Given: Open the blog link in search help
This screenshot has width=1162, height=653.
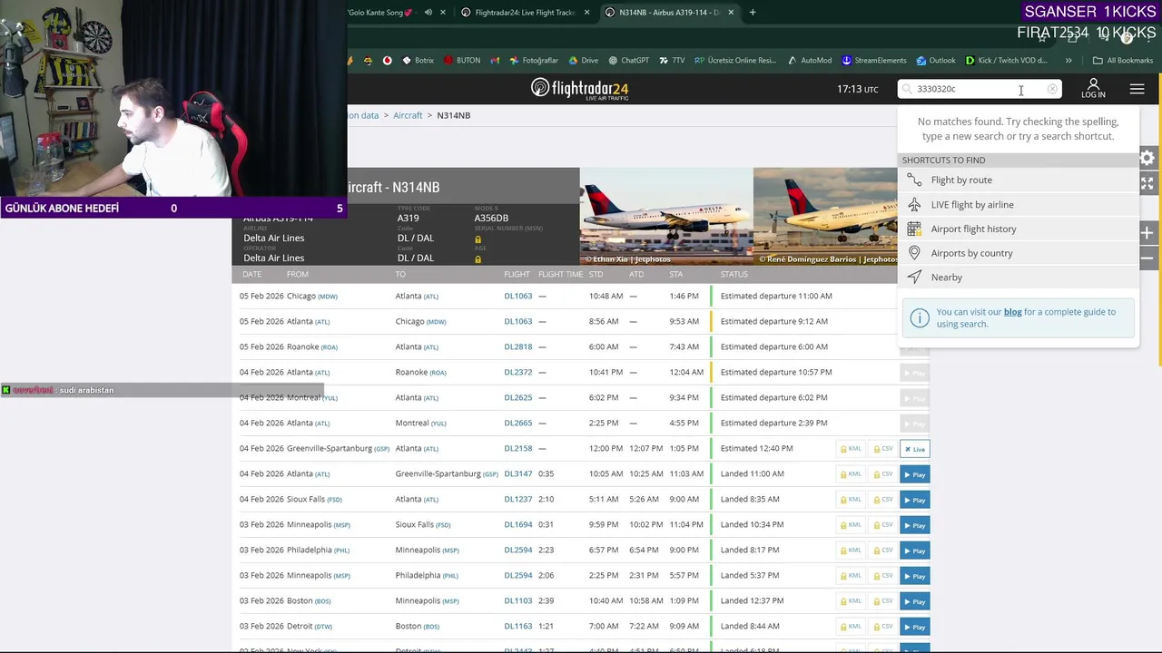Looking at the screenshot, I should [x=1012, y=312].
